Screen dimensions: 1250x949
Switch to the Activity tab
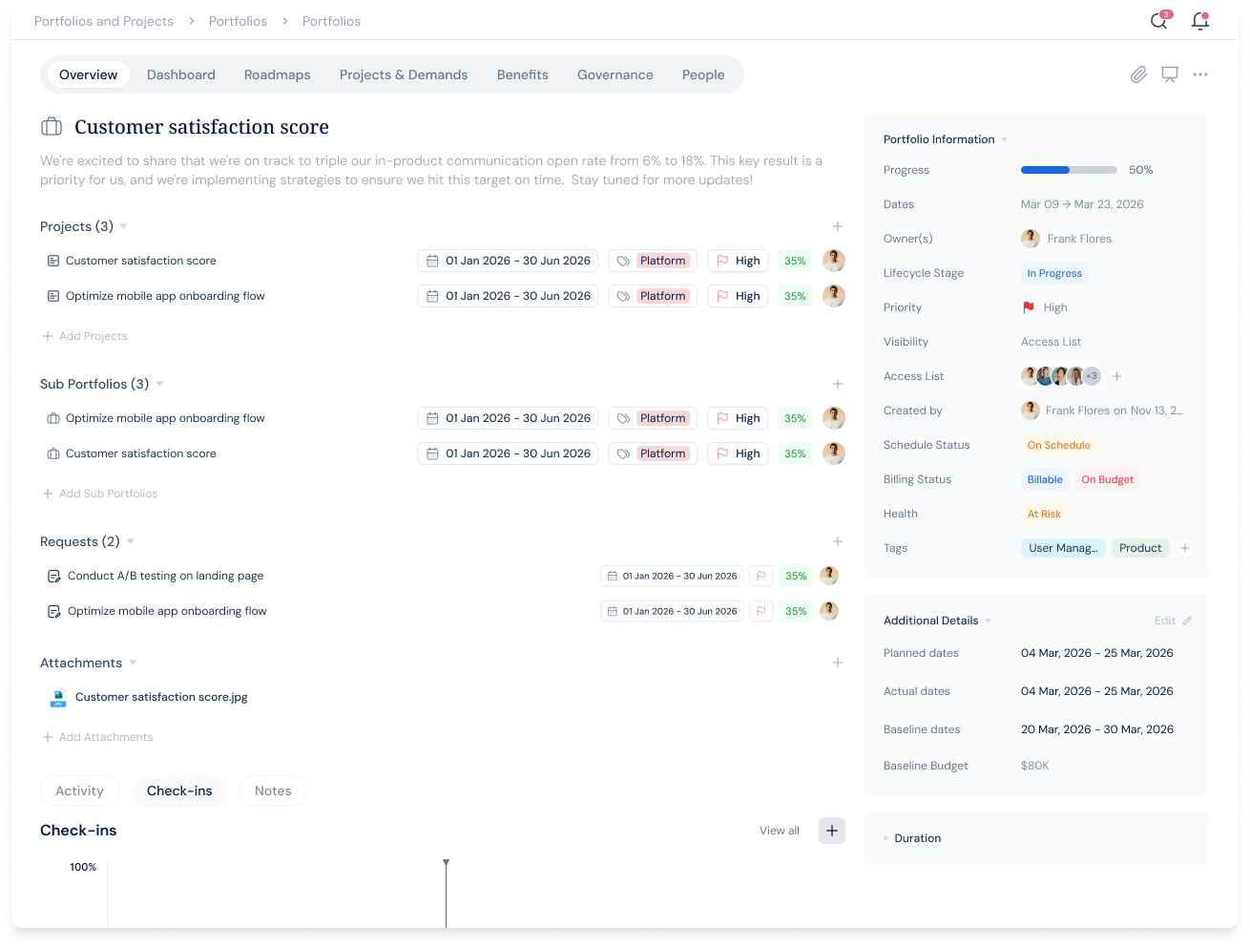click(80, 791)
